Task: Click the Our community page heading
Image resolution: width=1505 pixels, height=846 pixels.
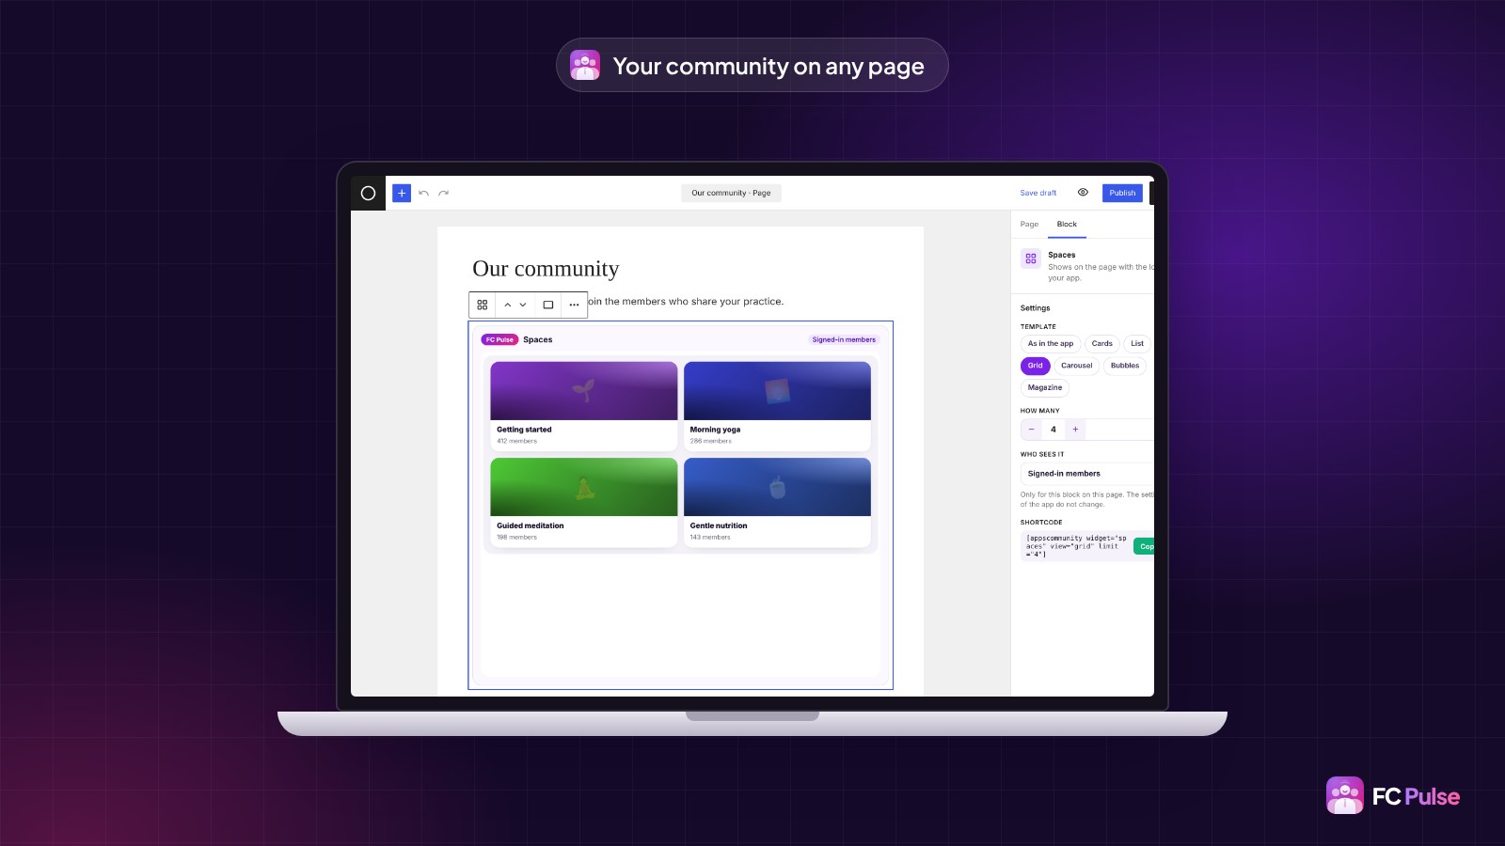Action: coord(546,269)
